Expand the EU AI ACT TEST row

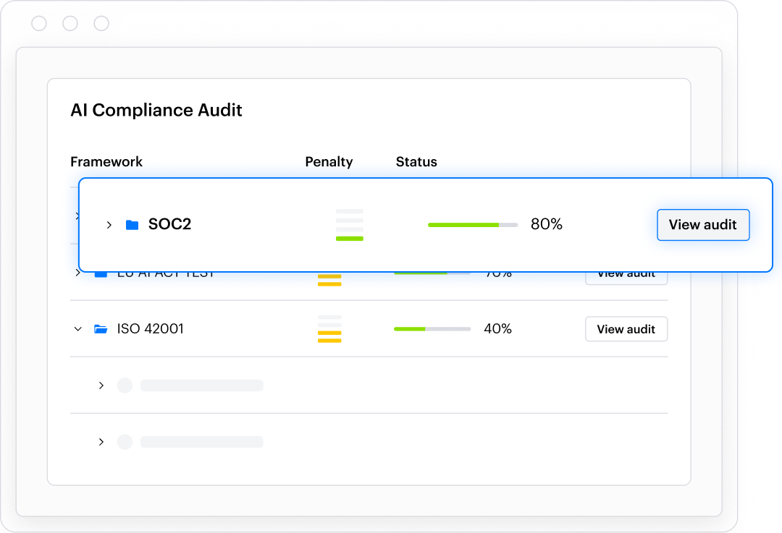[78, 272]
